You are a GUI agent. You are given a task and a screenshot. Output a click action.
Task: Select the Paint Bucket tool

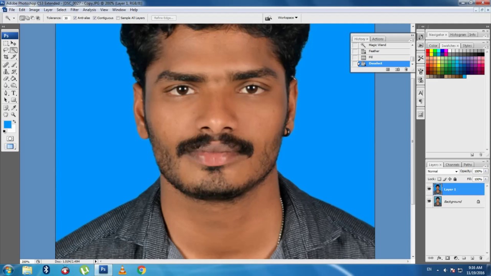(13, 79)
